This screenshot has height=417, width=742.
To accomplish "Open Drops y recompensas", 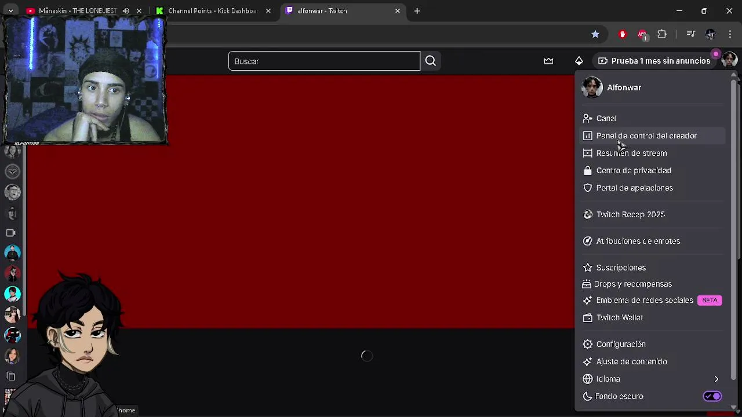I will pos(652,284).
